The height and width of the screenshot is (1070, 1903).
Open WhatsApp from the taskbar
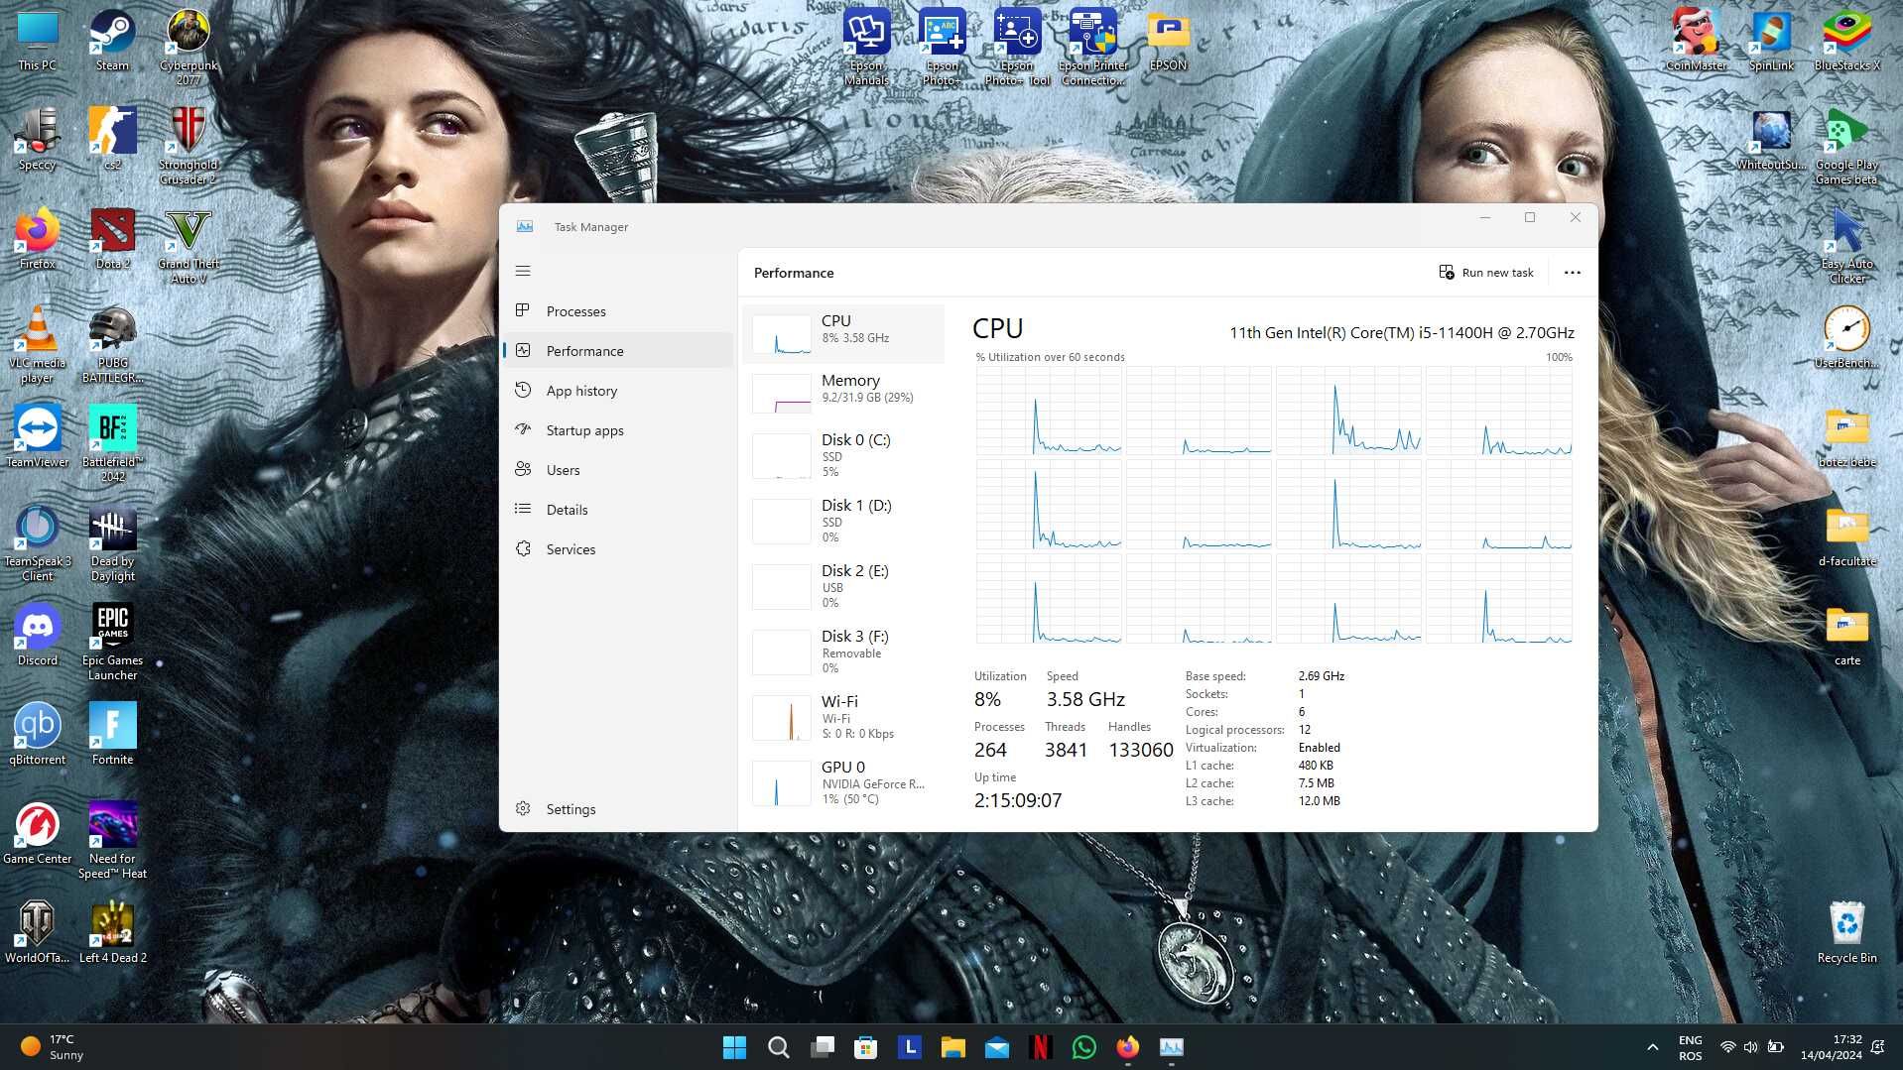(1084, 1047)
